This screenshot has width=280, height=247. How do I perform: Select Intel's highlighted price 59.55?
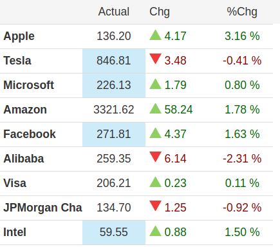[114, 232]
